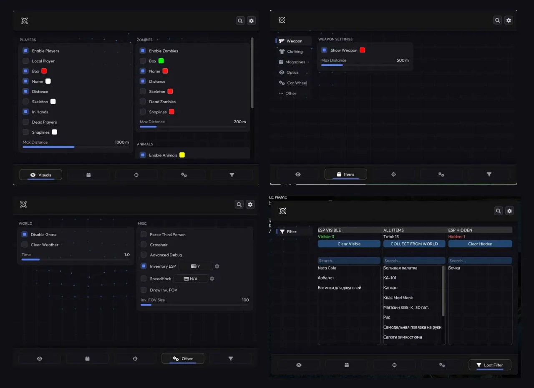Enable Dead Zombies checkbox

pyautogui.click(x=143, y=102)
